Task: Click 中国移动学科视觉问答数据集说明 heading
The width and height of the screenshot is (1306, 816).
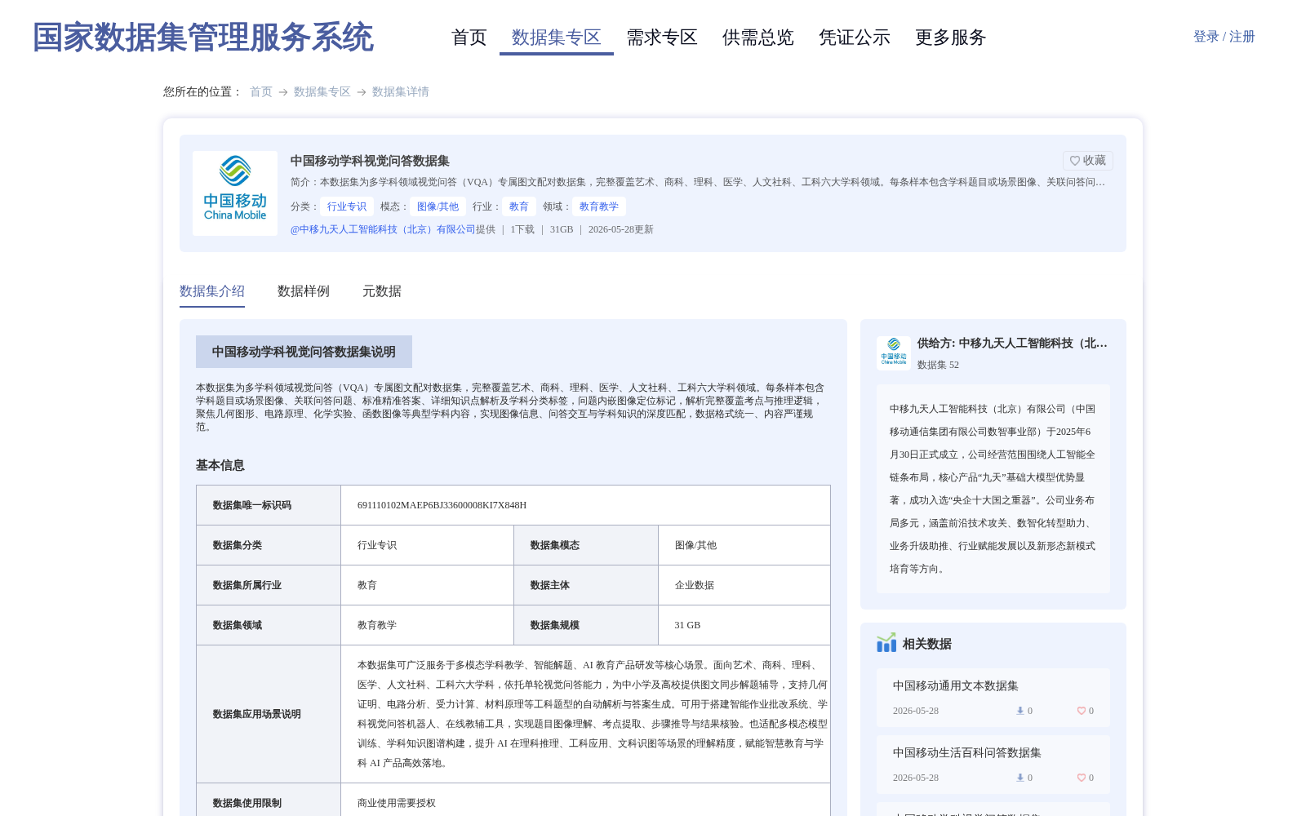Action: click(304, 352)
